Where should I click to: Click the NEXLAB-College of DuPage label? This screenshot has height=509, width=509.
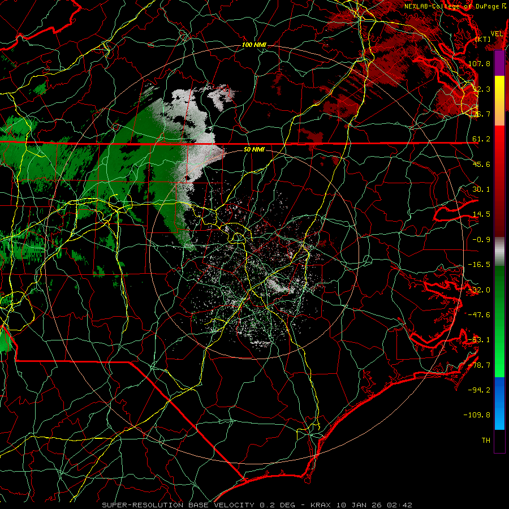click(455, 6)
